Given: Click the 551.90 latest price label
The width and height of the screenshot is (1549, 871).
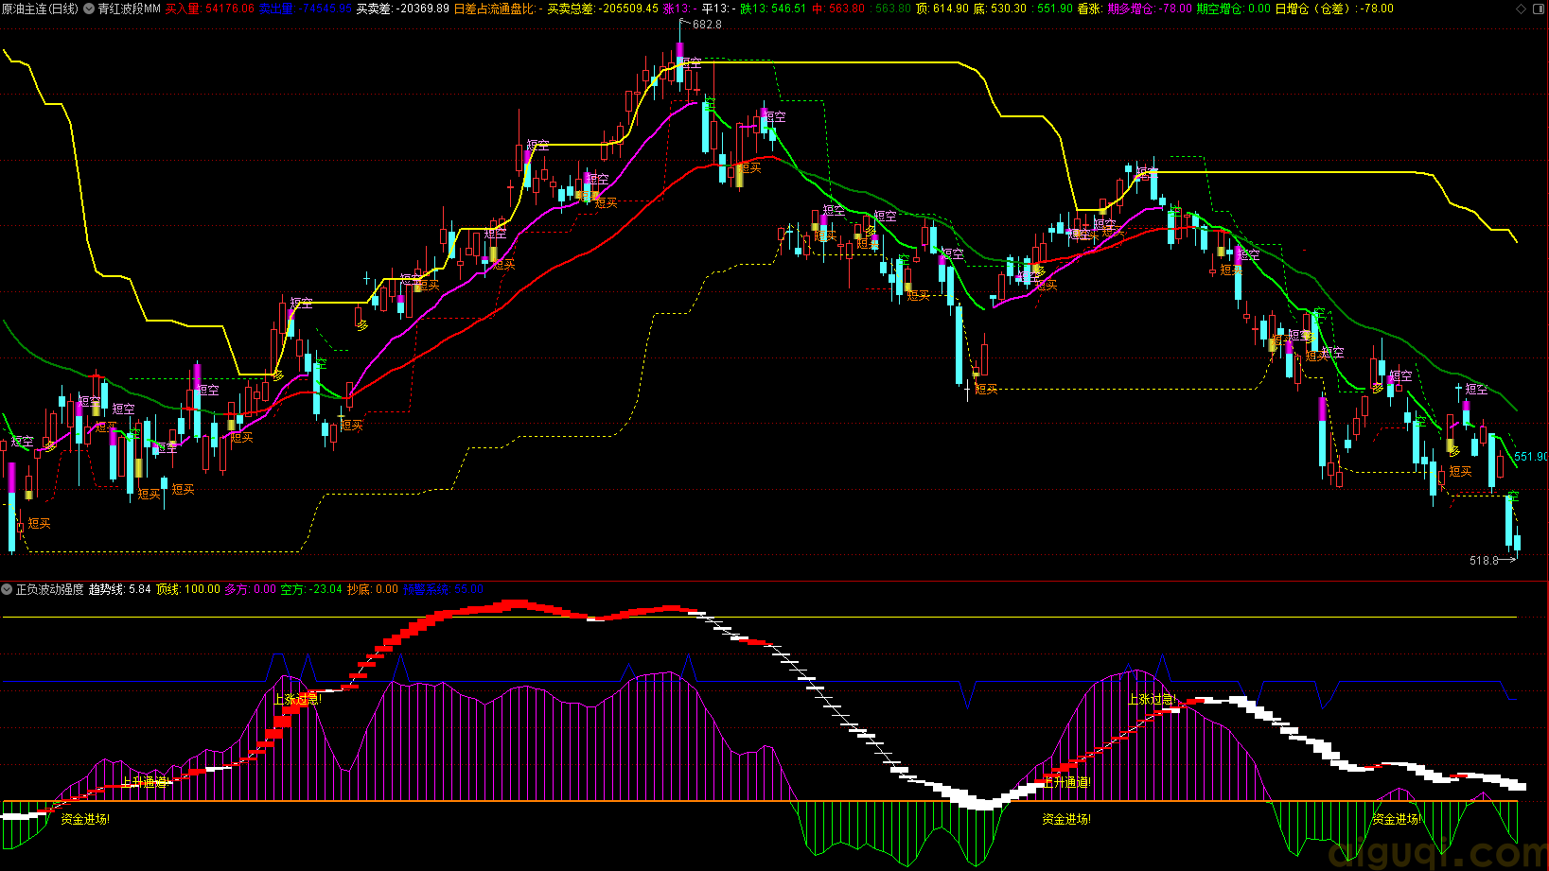Looking at the screenshot, I should pos(1531,457).
